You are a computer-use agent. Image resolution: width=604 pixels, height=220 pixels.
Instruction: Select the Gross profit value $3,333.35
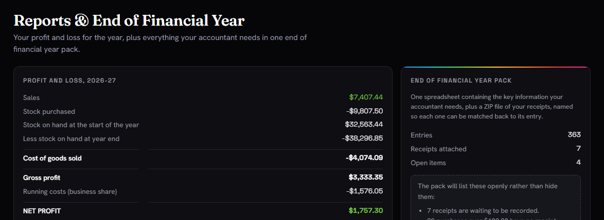[366, 177]
